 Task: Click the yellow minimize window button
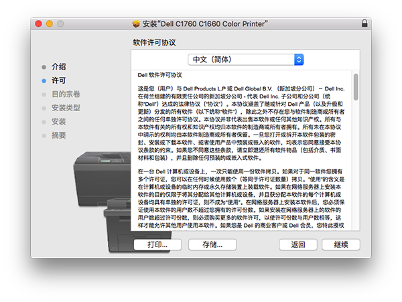click(x=50, y=23)
